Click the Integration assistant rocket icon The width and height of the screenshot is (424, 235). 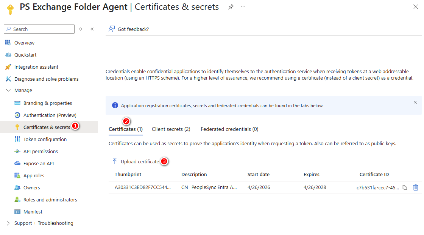click(x=8, y=67)
